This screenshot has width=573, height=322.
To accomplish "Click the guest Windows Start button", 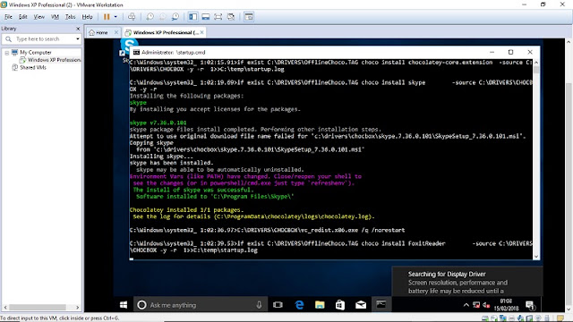I will tap(124, 305).
